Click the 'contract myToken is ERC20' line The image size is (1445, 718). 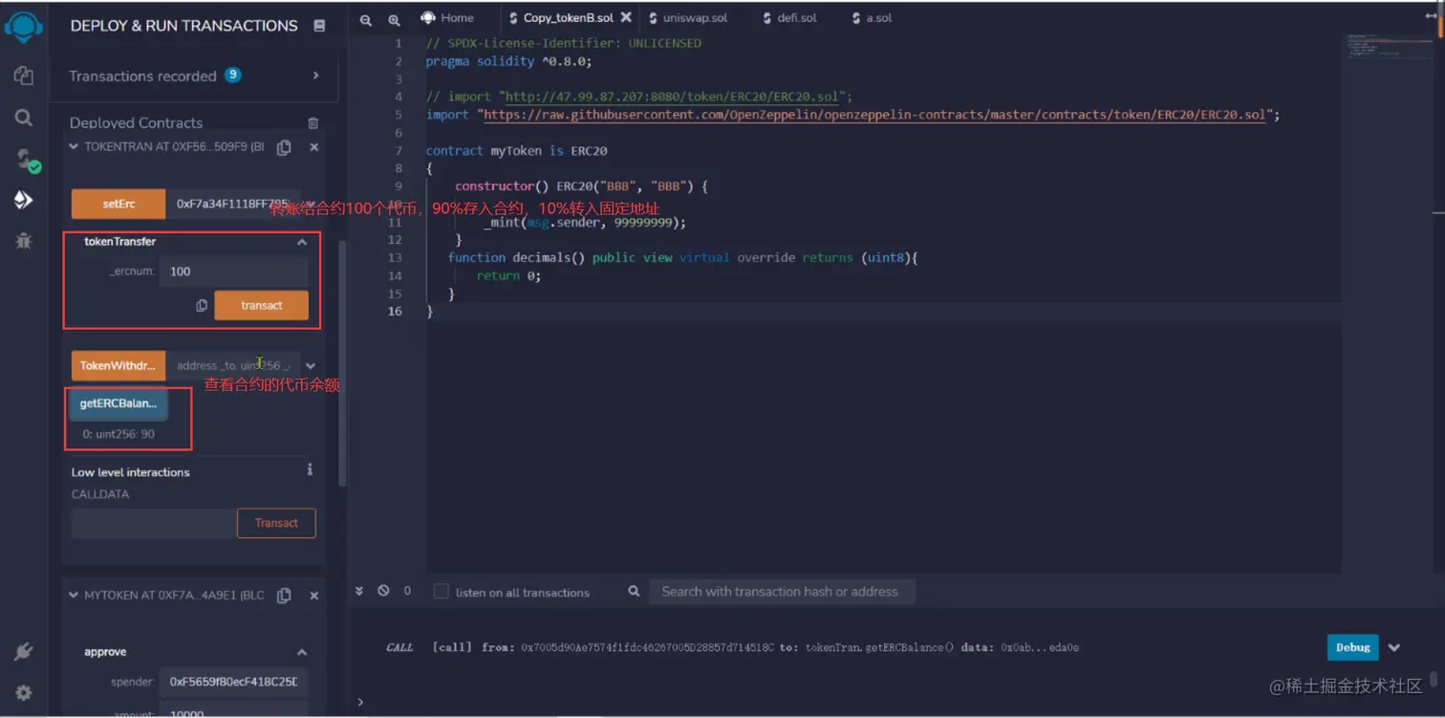516,150
